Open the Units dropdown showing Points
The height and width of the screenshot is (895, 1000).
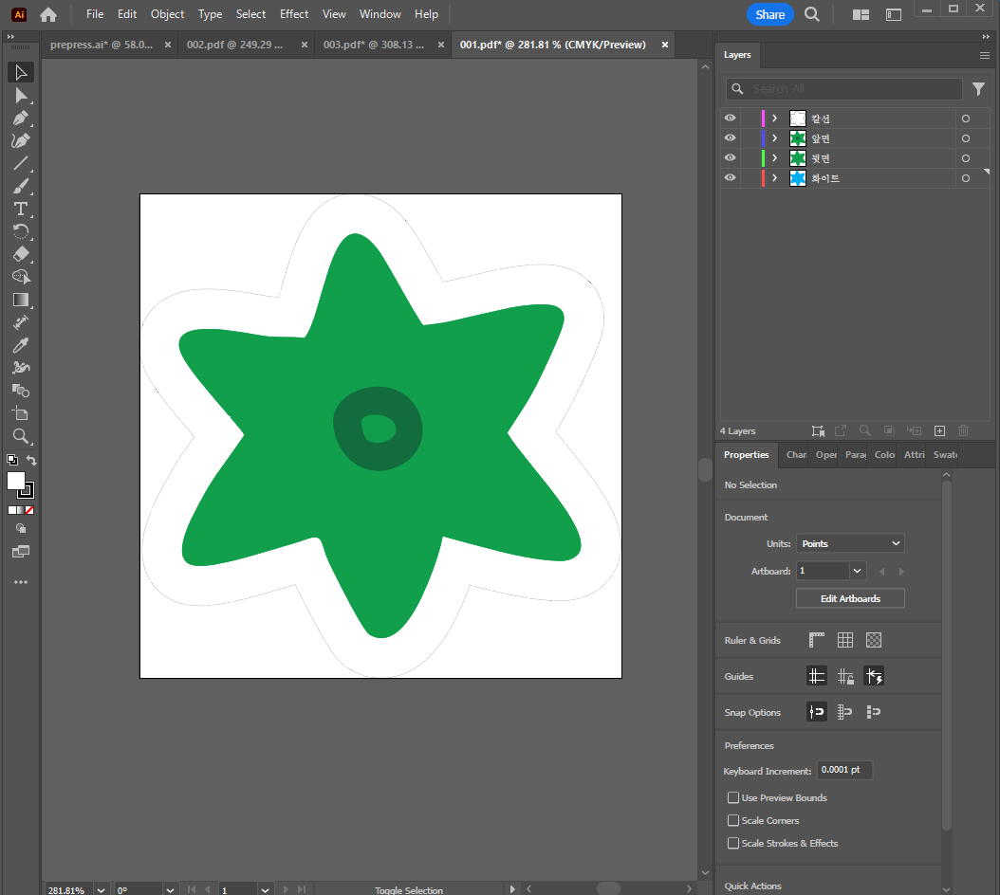click(850, 544)
